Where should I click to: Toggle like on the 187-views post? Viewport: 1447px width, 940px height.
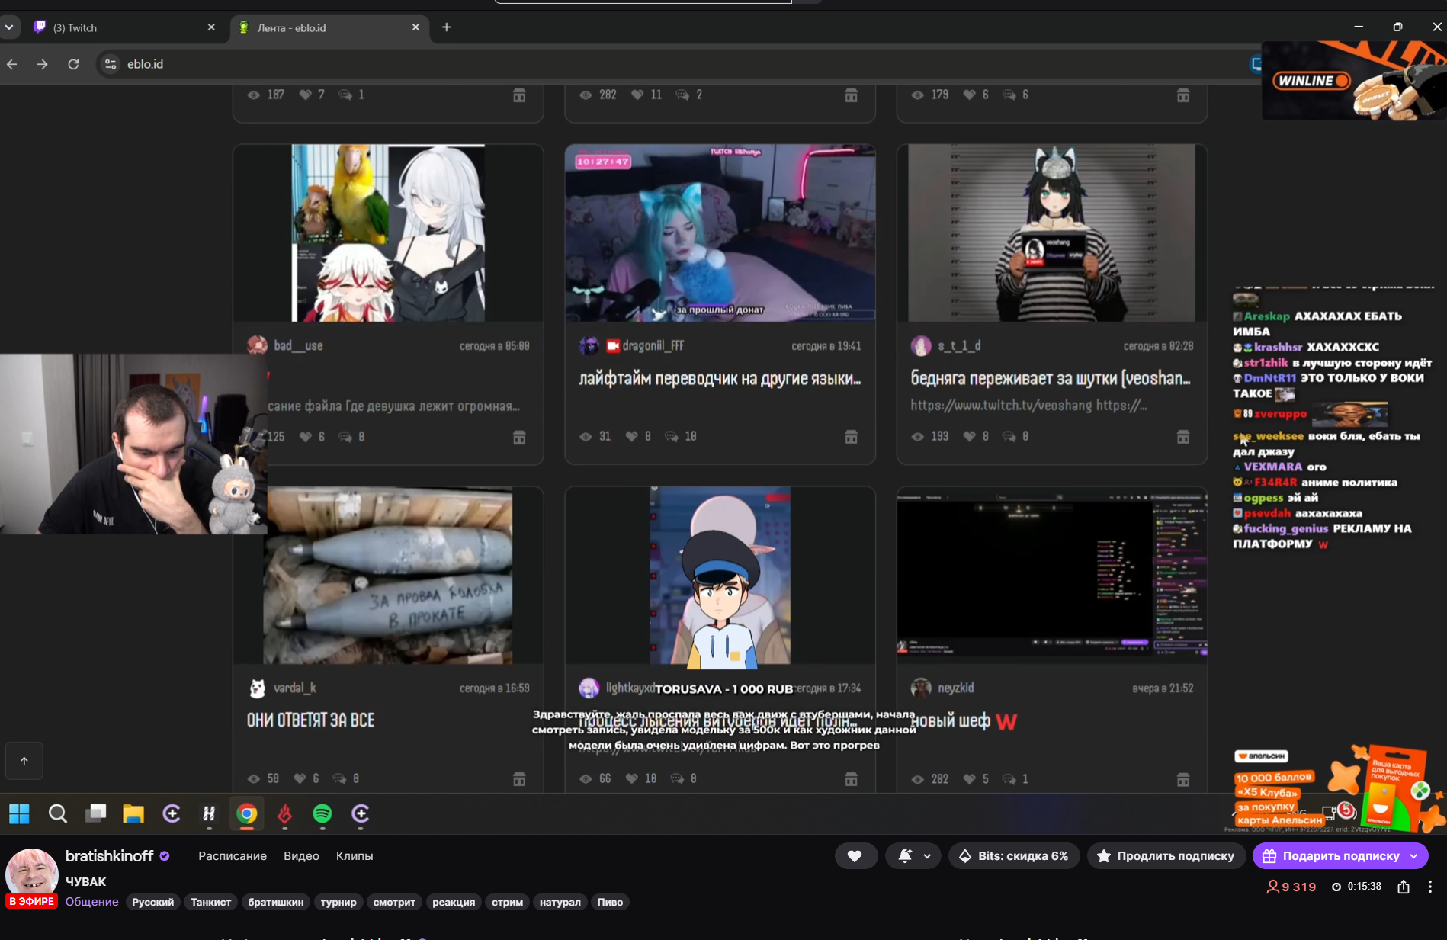coord(305,95)
